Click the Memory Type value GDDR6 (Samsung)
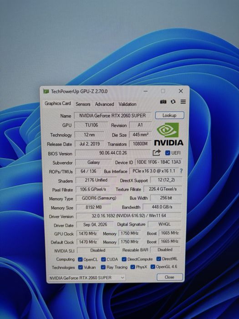The height and width of the screenshot is (319, 239). click(x=99, y=198)
